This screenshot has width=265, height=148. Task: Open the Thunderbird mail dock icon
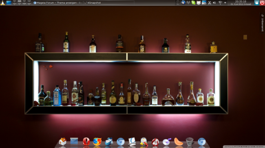[x=109, y=141]
